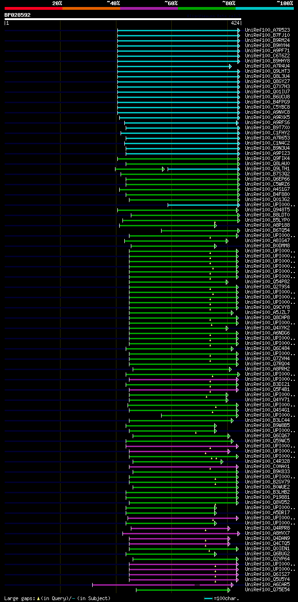The height and width of the screenshot is (602, 298).
Task: Select label UniRef100_Q5F4B1
Action: 267,389
